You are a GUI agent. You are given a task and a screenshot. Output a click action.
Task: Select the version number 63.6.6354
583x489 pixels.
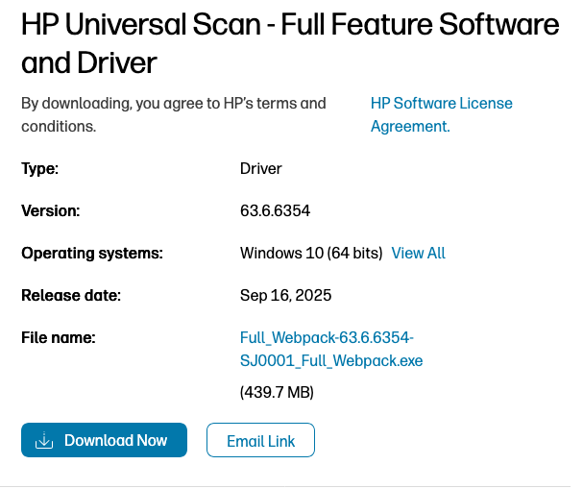(275, 211)
